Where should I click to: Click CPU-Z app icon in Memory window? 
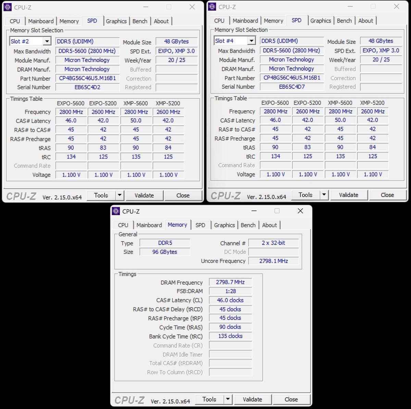coord(116,211)
